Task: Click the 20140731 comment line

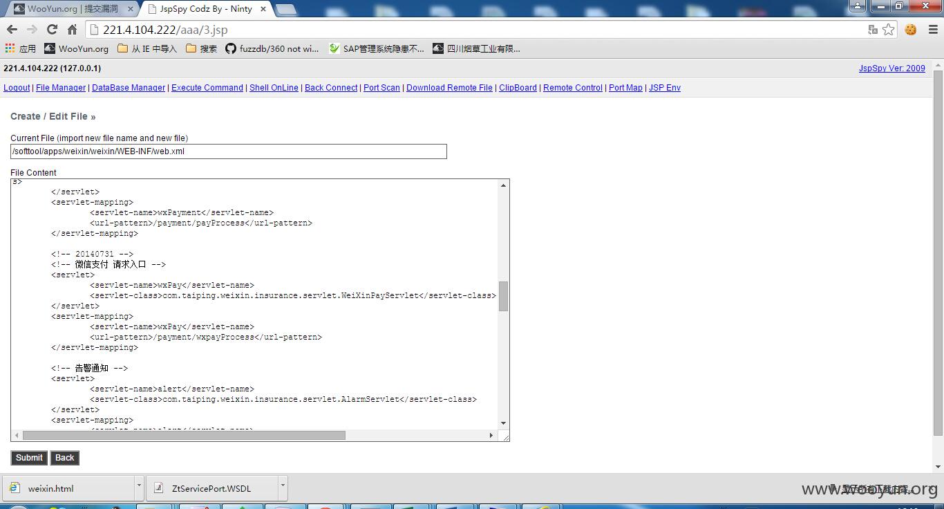Action: [x=93, y=254]
